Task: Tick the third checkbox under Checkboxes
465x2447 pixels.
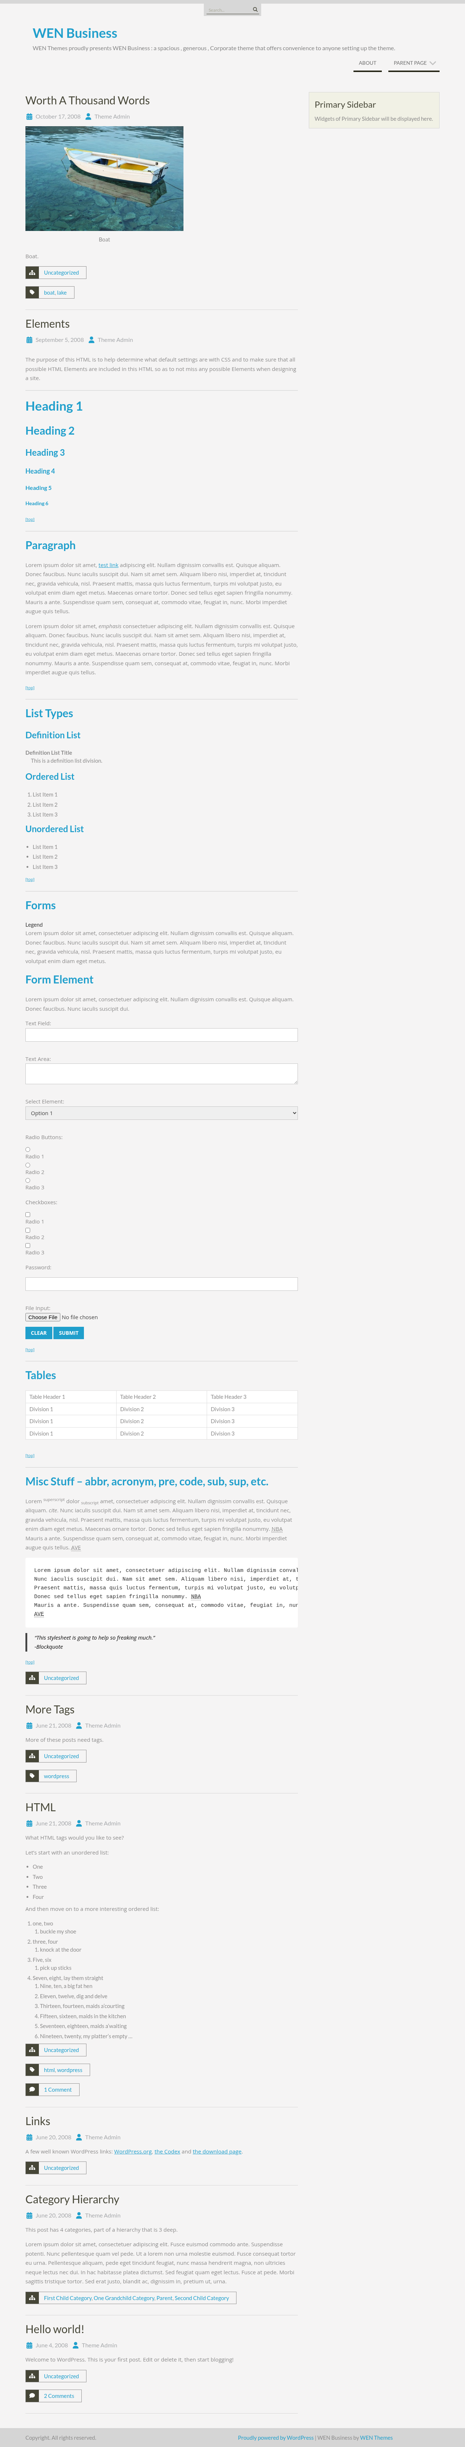Action: (x=28, y=1245)
